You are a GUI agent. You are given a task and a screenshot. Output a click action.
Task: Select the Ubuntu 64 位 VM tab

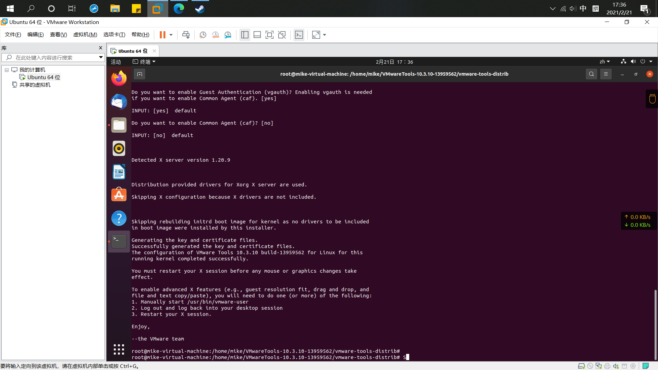click(133, 51)
